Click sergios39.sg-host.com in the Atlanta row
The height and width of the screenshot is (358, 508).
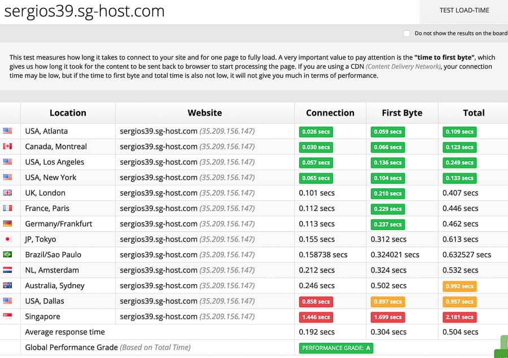[x=159, y=131]
